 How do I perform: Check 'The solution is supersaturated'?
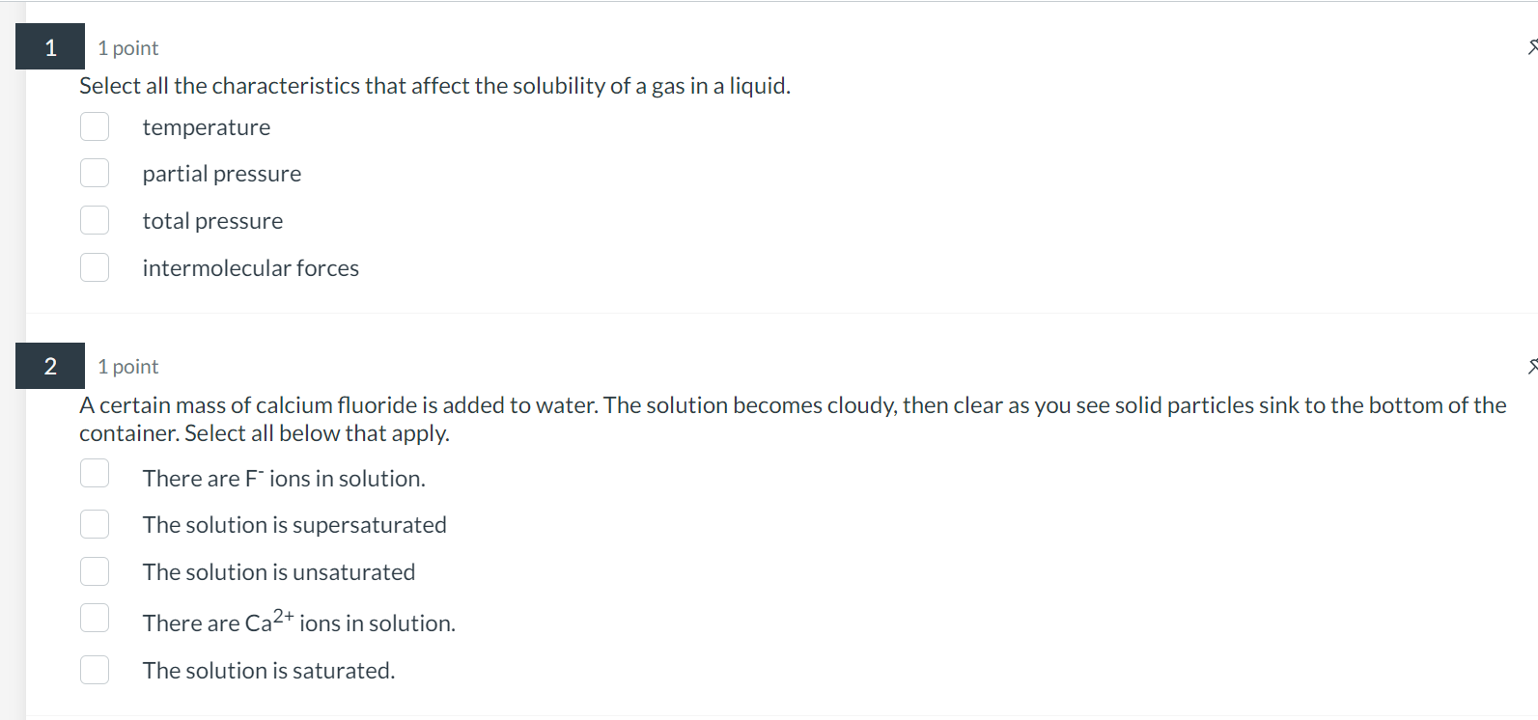point(95,523)
